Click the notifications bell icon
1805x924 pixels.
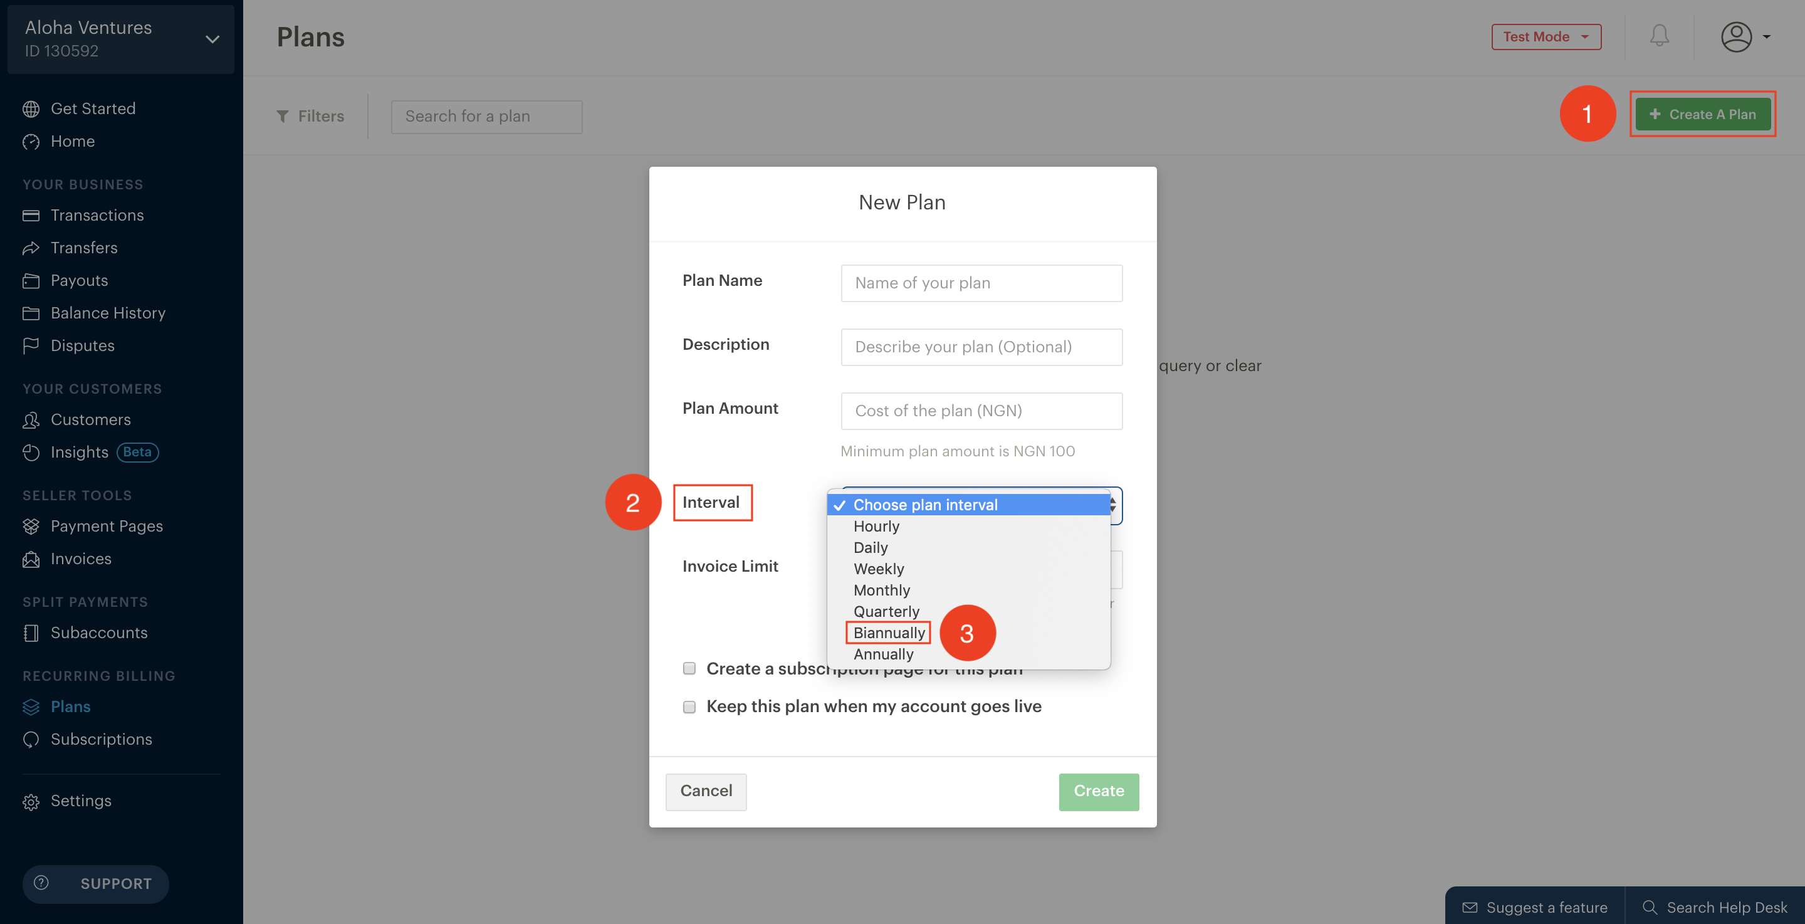pyautogui.click(x=1659, y=36)
